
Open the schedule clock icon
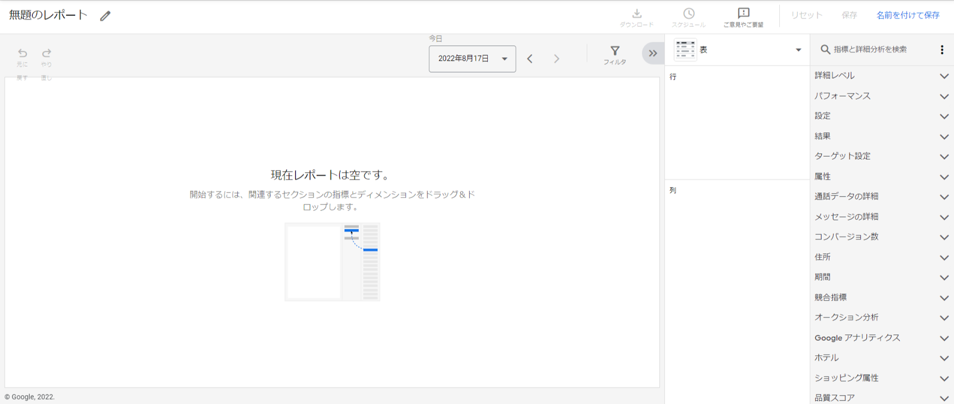(x=689, y=14)
